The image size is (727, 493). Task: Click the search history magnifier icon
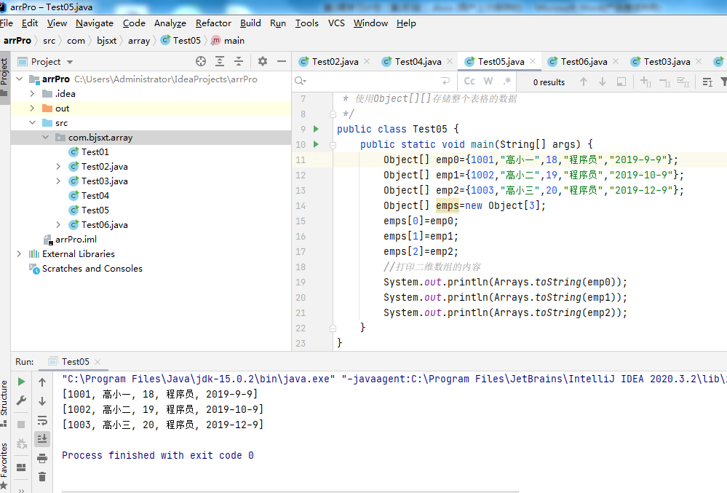pyautogui.click(x=301, y=81)
